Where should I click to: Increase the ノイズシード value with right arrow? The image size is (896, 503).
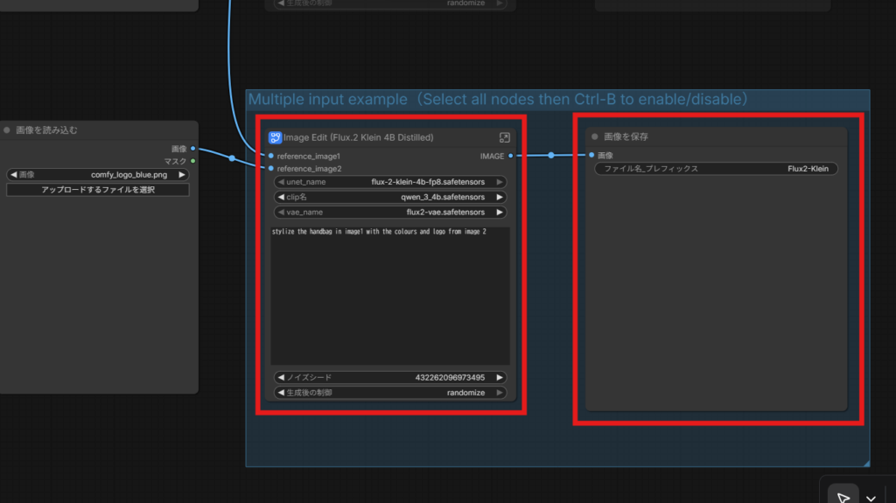(500, 377)
